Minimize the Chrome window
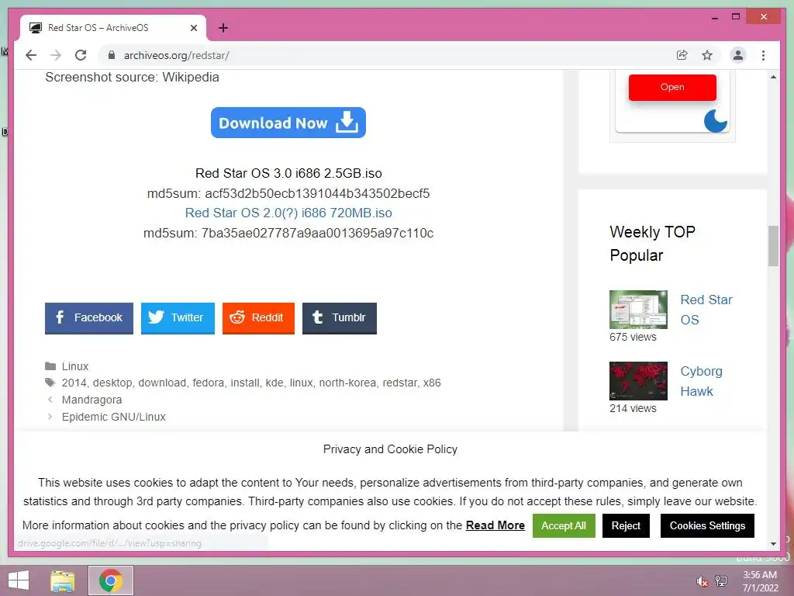This screenshot has height=596, width=794. tap(714, 18)
